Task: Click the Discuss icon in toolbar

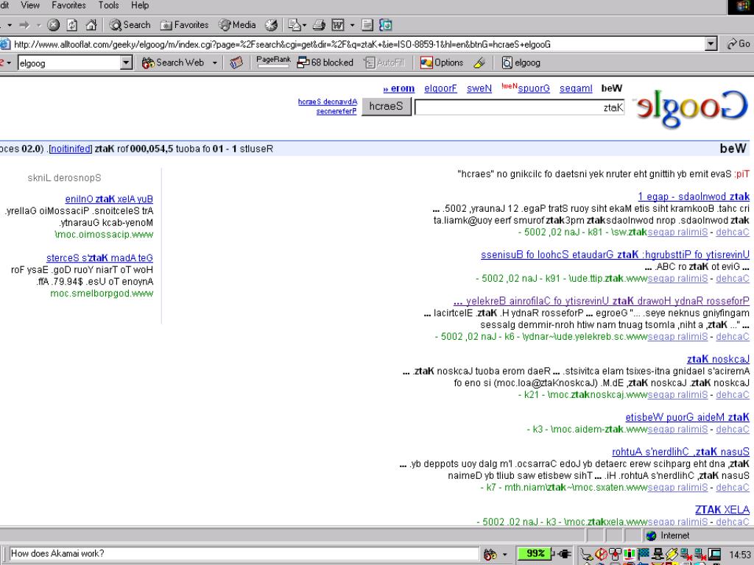Action: tap(367, 25)
